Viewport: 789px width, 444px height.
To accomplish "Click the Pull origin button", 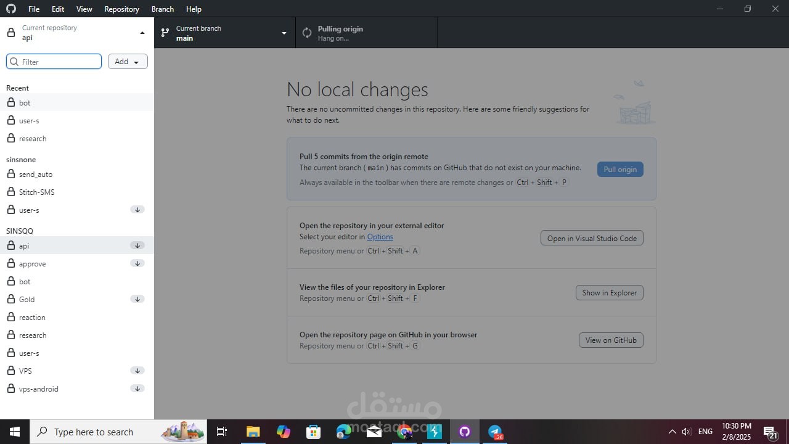I will pyautogui.click(x=620, y=170).
